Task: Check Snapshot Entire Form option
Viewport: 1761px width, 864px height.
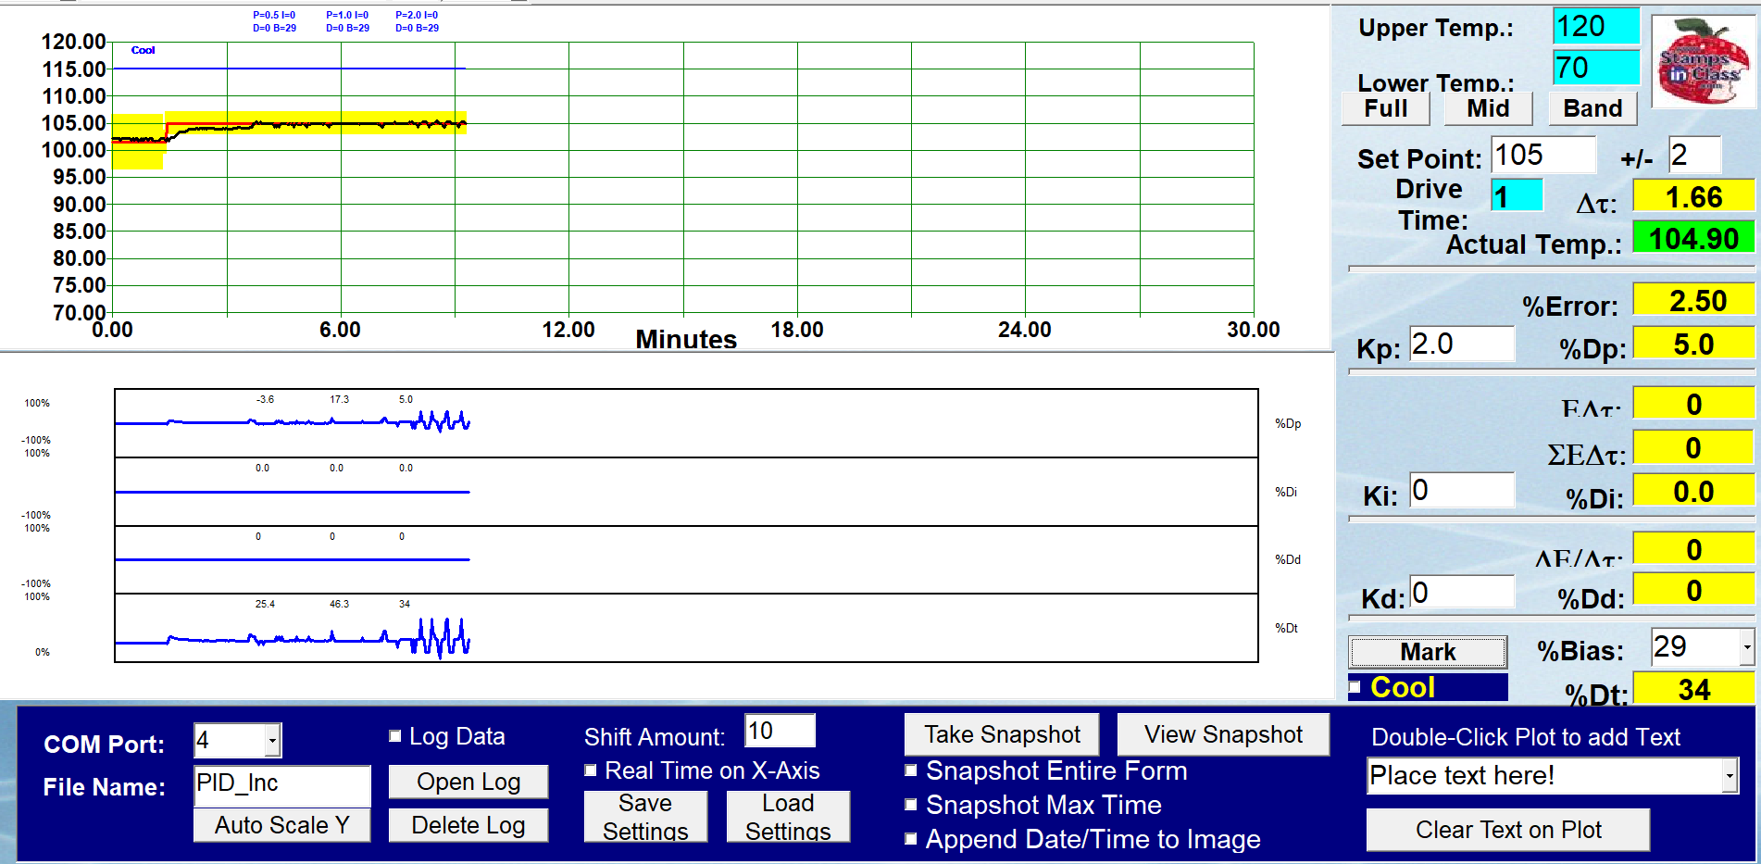Action: pyautogui.click(x=911, y=770)
